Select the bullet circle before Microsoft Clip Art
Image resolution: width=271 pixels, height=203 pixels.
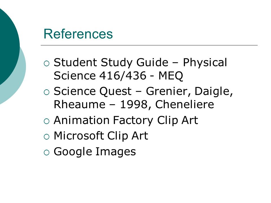point(47,137)
